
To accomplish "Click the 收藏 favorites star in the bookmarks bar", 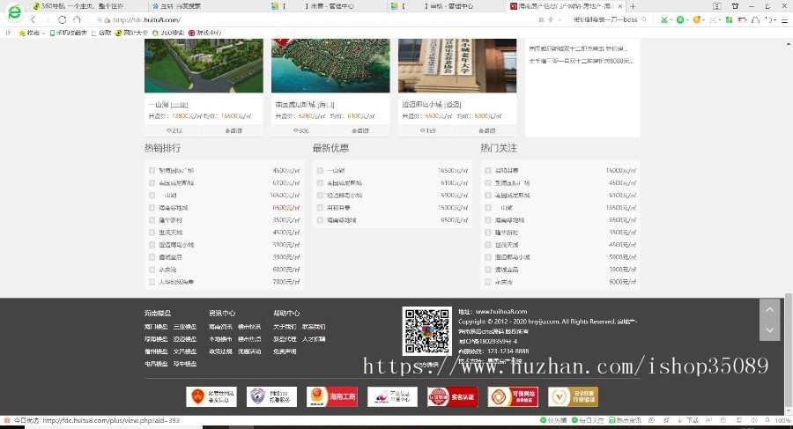I will click(x=22, y=33).
